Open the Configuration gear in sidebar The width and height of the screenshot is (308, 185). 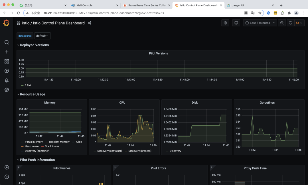[7, 90]
